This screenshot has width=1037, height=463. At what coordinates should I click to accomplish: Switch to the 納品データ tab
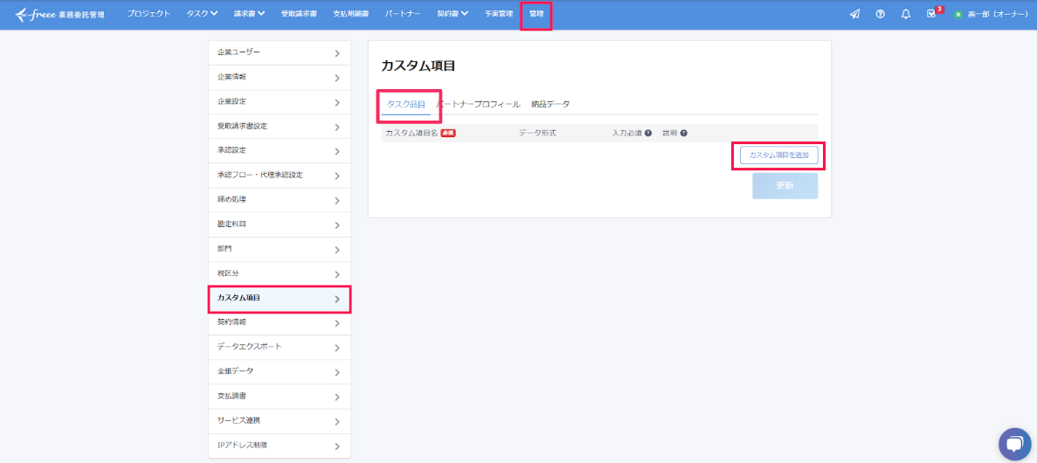pyautogui.click(x=550, y=105)
